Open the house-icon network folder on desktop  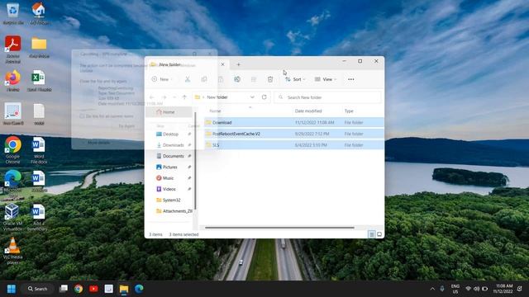(x=39, y=14)
